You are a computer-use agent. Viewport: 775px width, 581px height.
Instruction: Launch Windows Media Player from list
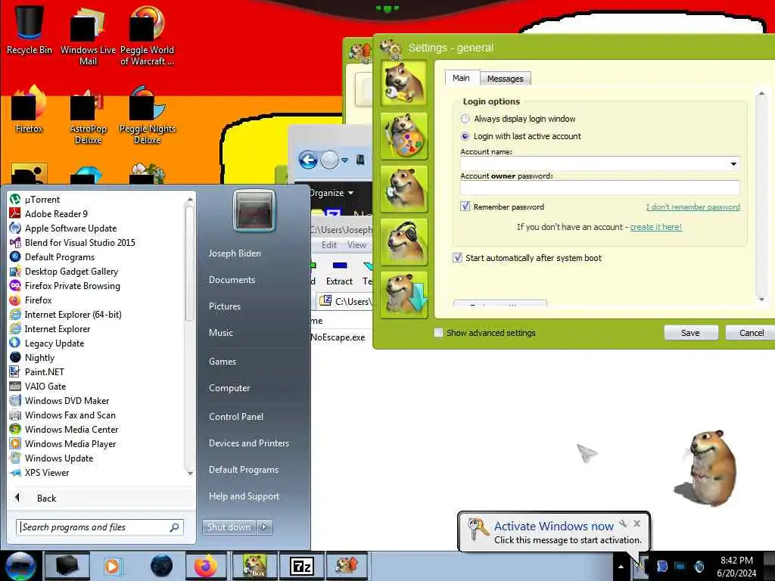[70, 443]
